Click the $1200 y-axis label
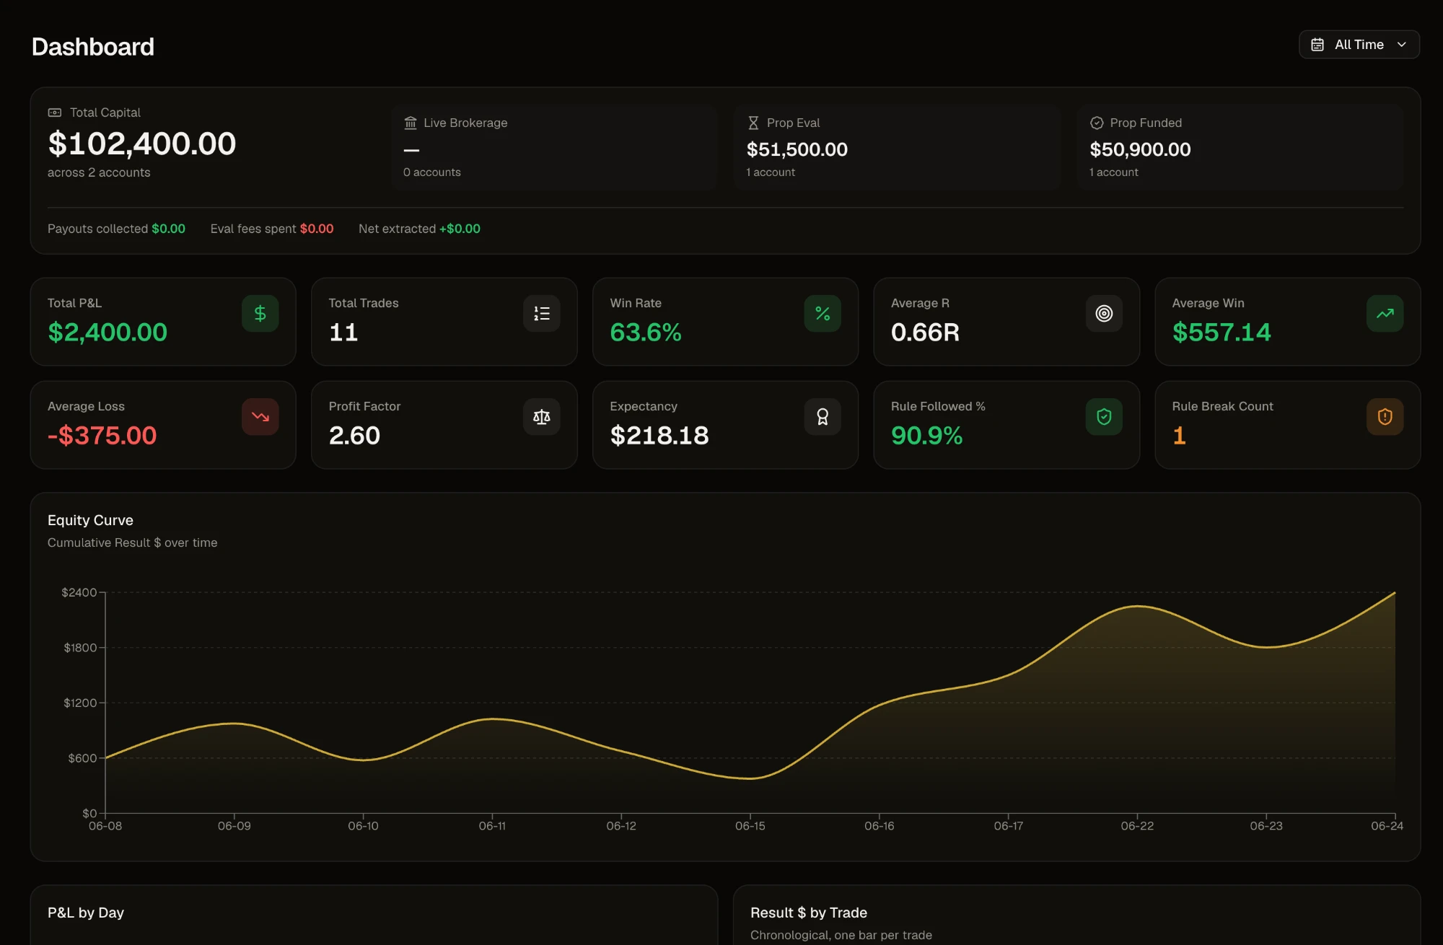The height and width of the screenshot is (945, 1443). click(x=80, y=703)
